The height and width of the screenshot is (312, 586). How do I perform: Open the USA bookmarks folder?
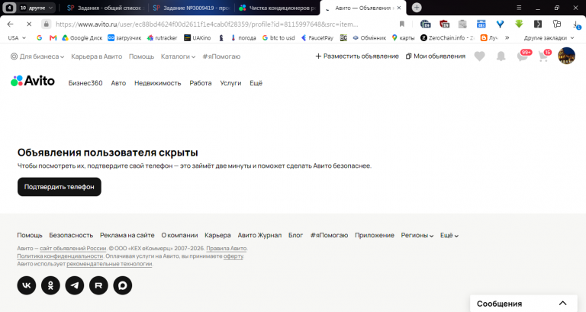[x=17, y=37]
